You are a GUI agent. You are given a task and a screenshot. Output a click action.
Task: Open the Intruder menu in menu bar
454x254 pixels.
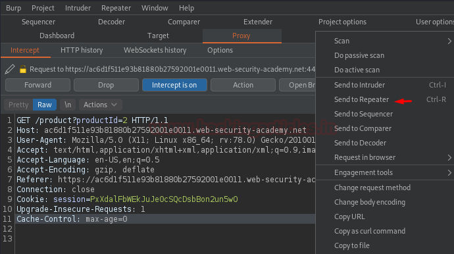pos(78,8)
